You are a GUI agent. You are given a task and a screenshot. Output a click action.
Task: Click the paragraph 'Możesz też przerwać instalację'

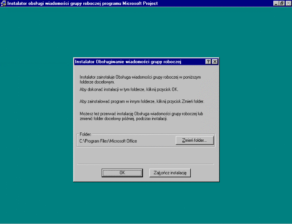click(x=140, y=116)
